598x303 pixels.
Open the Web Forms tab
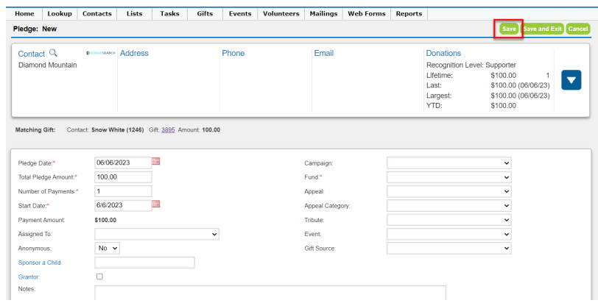coord(367,14)
